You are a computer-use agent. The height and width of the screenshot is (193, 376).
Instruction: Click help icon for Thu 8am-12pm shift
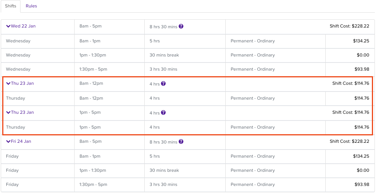click(163, 84)
